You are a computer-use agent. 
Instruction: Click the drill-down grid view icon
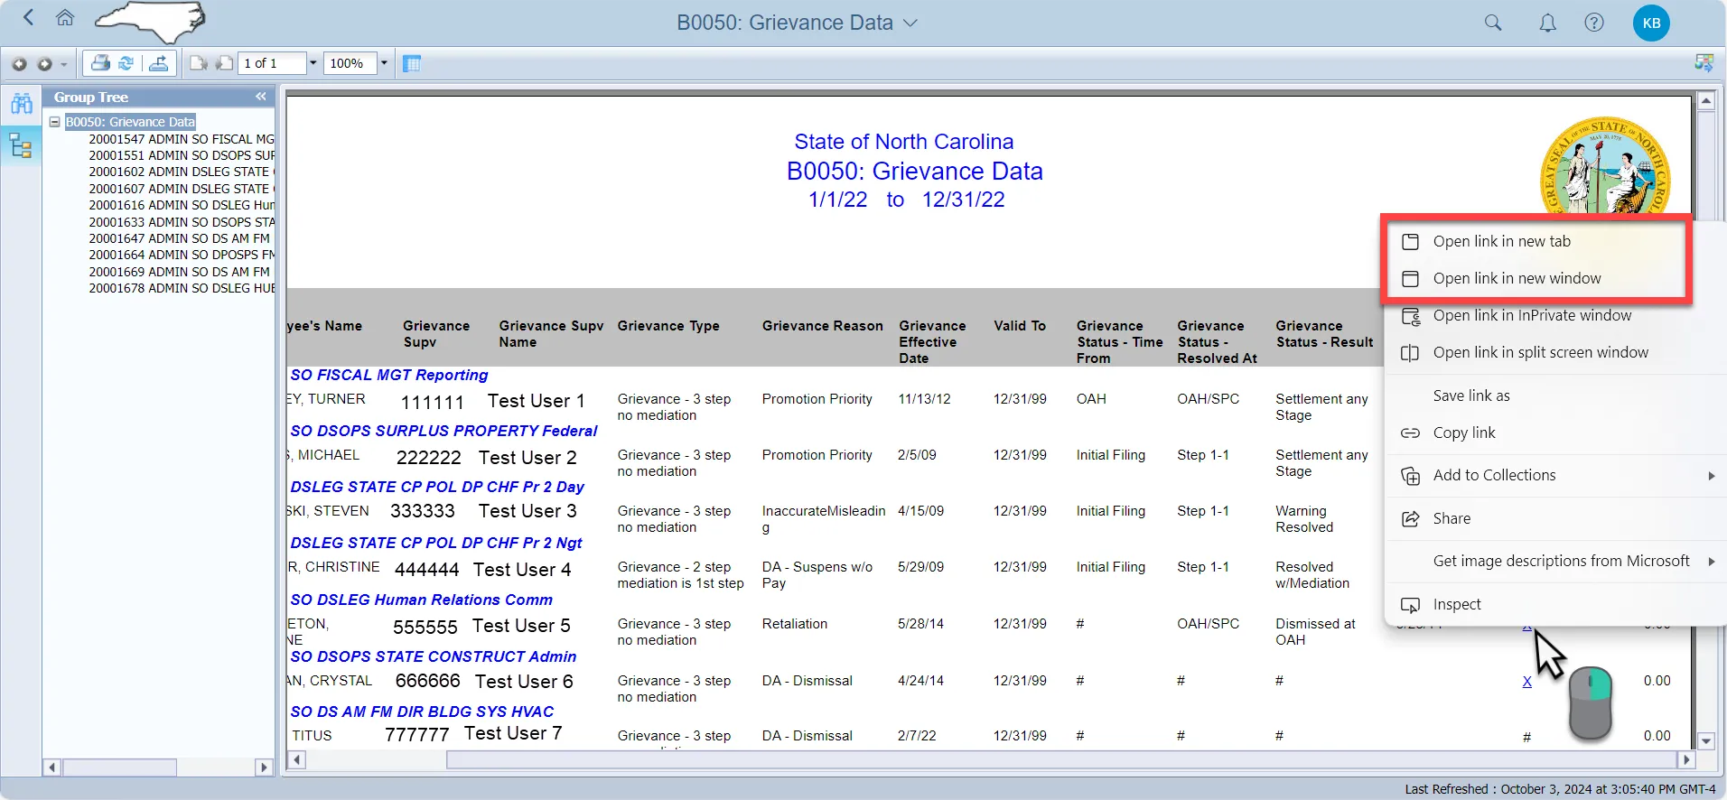pos(412,63)
